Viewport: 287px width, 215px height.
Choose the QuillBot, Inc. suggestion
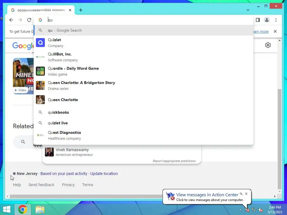[144, 57]
